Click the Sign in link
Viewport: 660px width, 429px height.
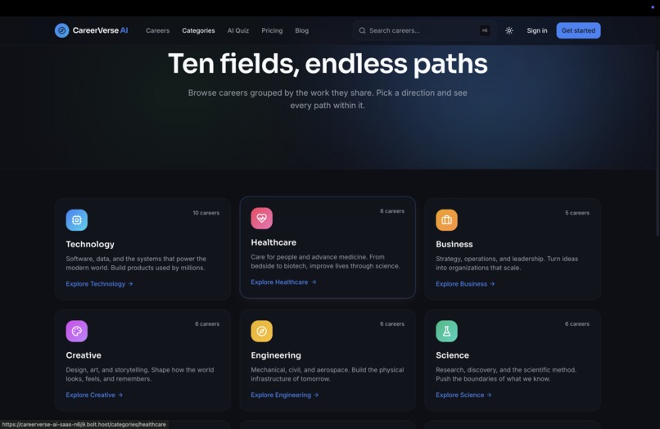point(537,31)
